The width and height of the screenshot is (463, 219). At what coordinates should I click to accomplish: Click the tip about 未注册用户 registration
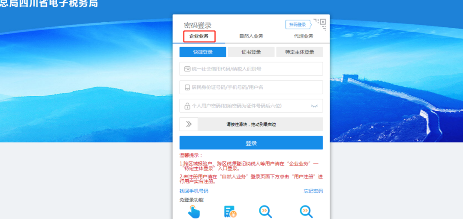[251, 179]
